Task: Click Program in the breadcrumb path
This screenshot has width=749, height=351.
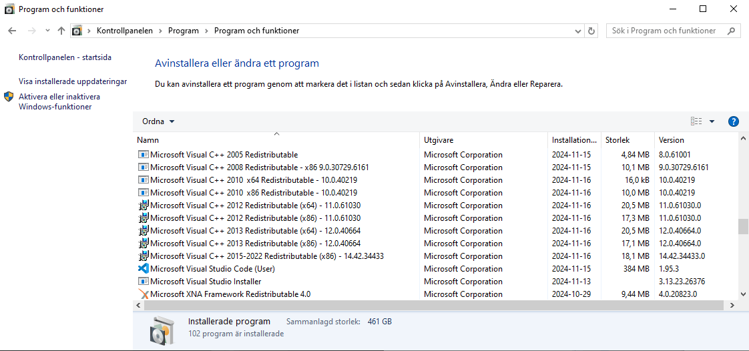Action: [184, 31]
